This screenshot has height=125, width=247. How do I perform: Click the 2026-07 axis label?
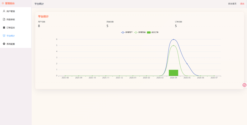[x=214, y=78]
